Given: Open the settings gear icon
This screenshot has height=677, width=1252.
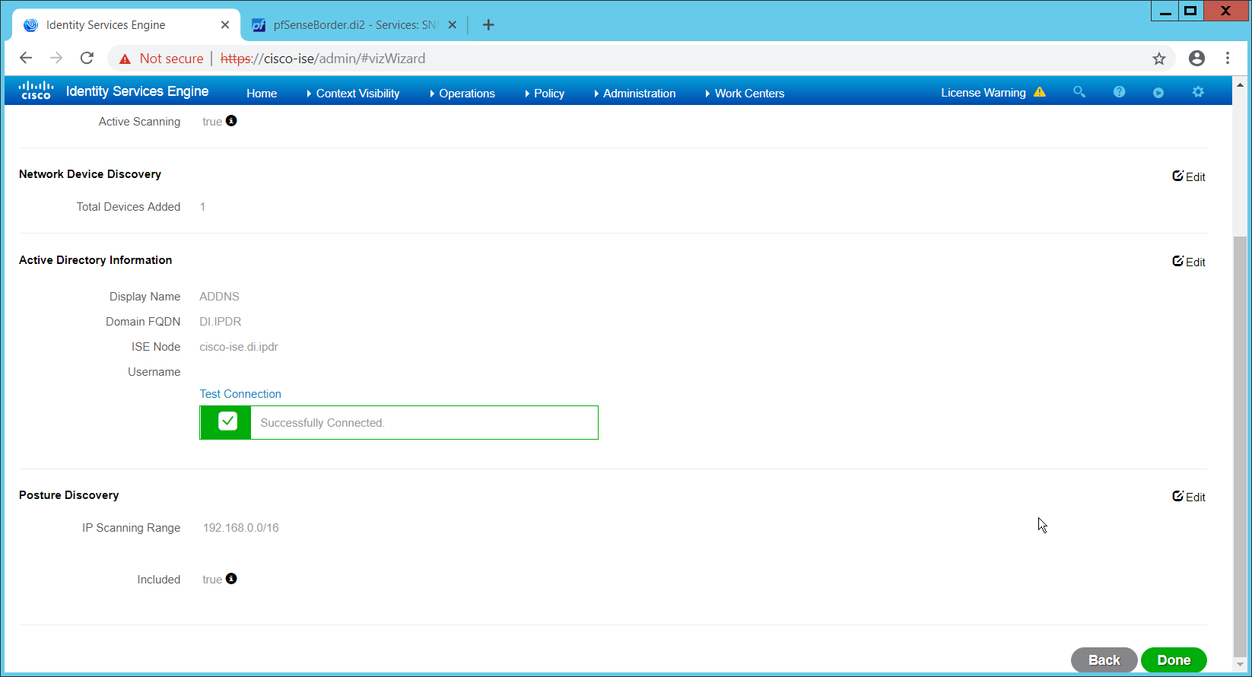Looking at the screenshot, I should click(1198, 92).
